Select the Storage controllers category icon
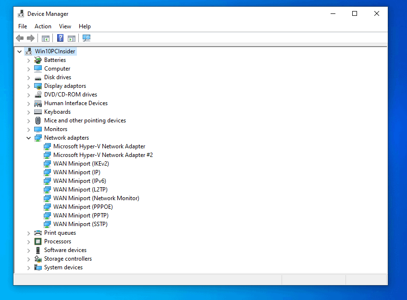 [x=38, y=259]
